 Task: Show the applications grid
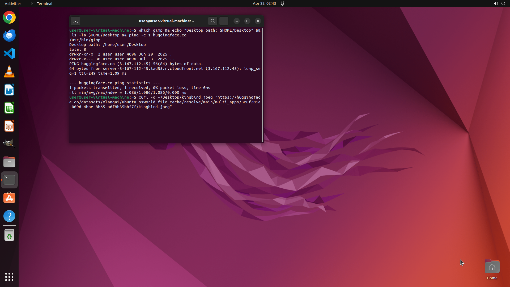point(9,277)
